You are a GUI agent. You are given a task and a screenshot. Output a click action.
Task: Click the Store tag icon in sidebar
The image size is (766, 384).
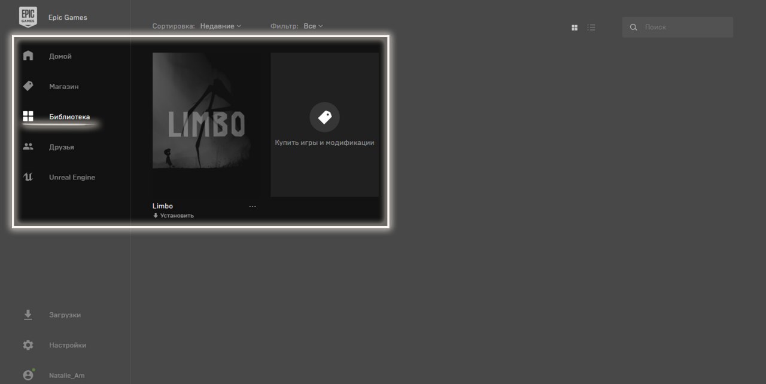tap(28, 86)
